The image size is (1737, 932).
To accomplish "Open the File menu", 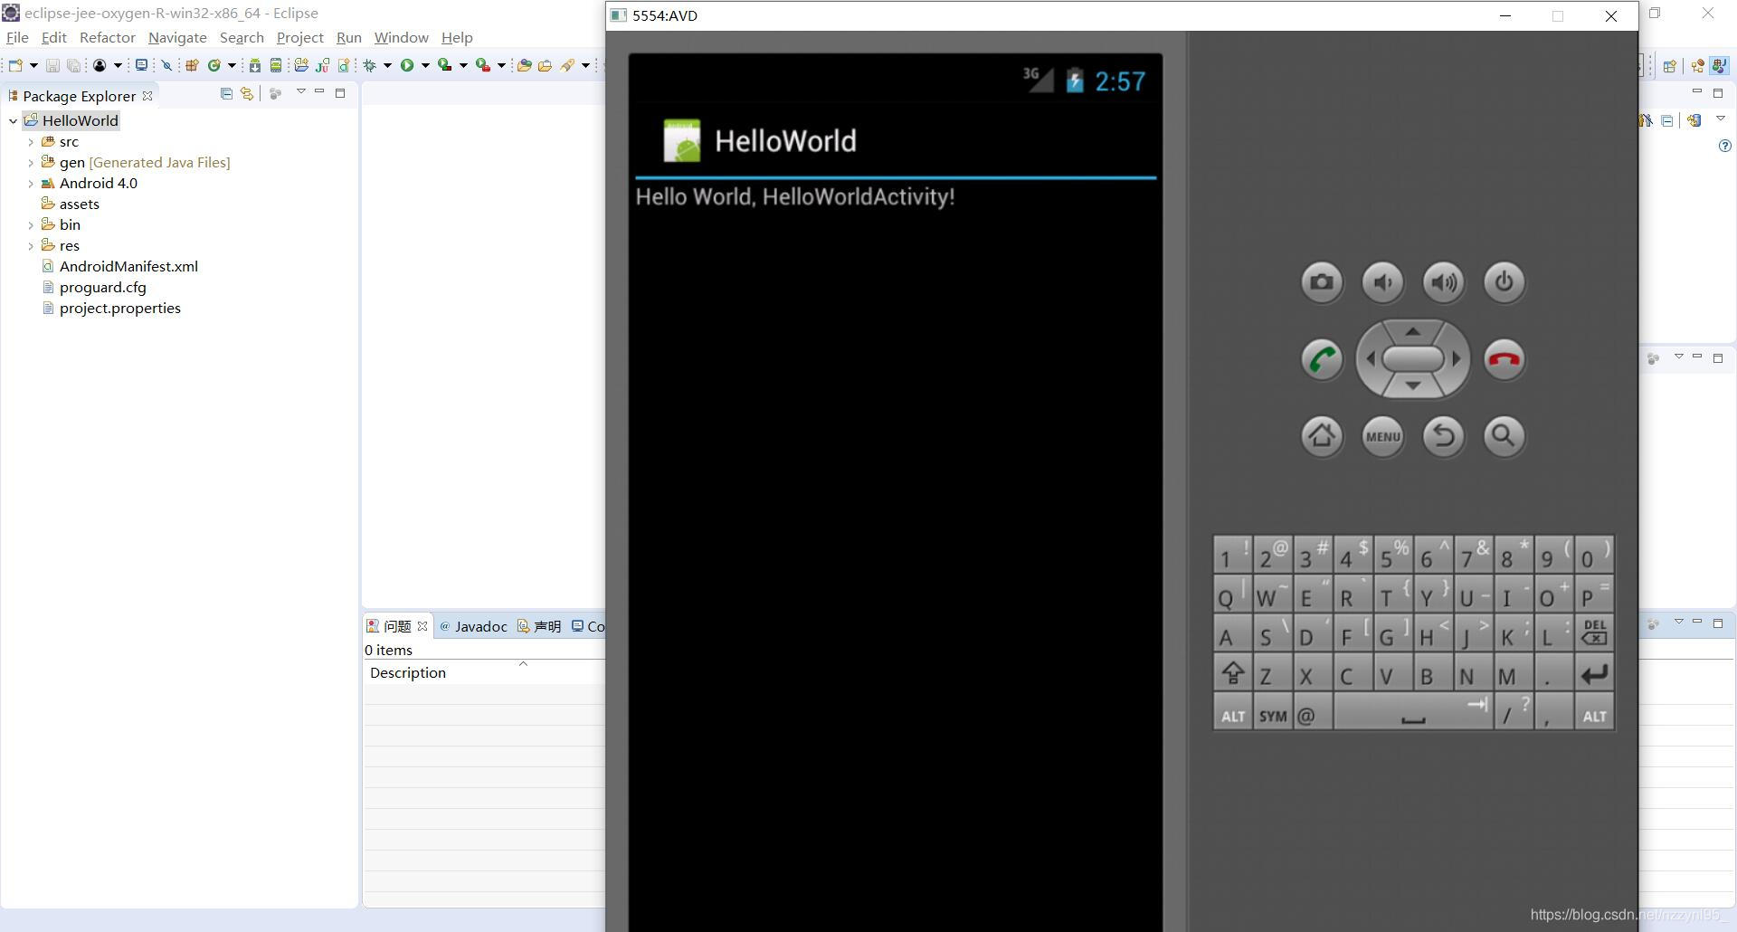I will (x=17, y=37).
